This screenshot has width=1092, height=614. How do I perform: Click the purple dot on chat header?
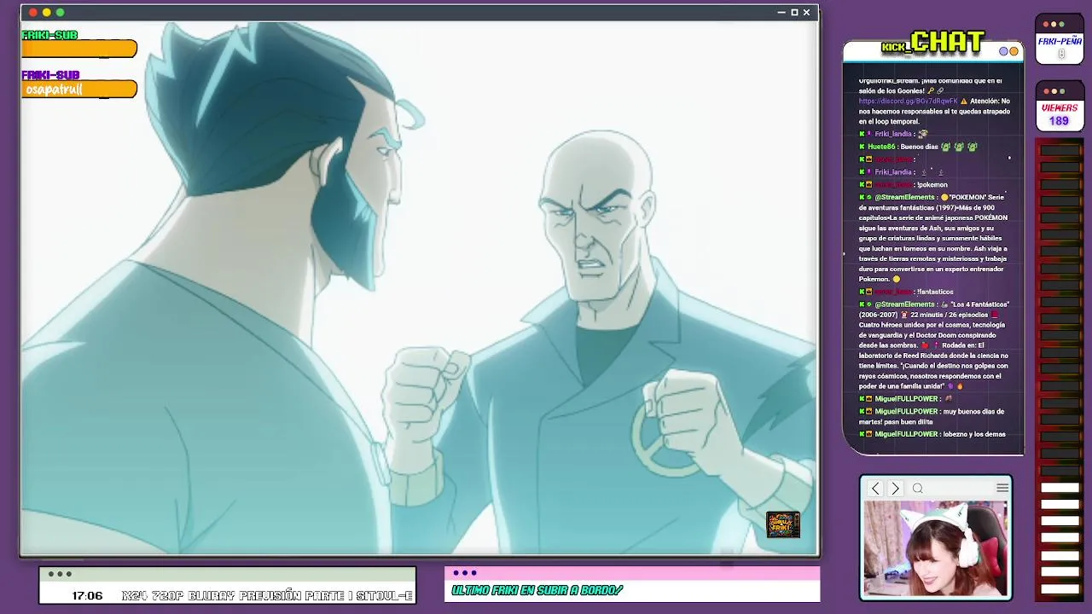pos(1004,51)
